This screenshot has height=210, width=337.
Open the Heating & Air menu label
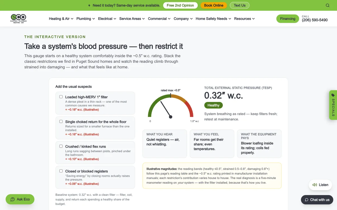pos(59,19)
